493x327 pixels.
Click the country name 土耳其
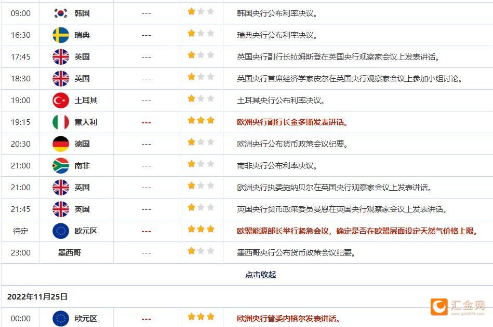(x=86, y=101)
